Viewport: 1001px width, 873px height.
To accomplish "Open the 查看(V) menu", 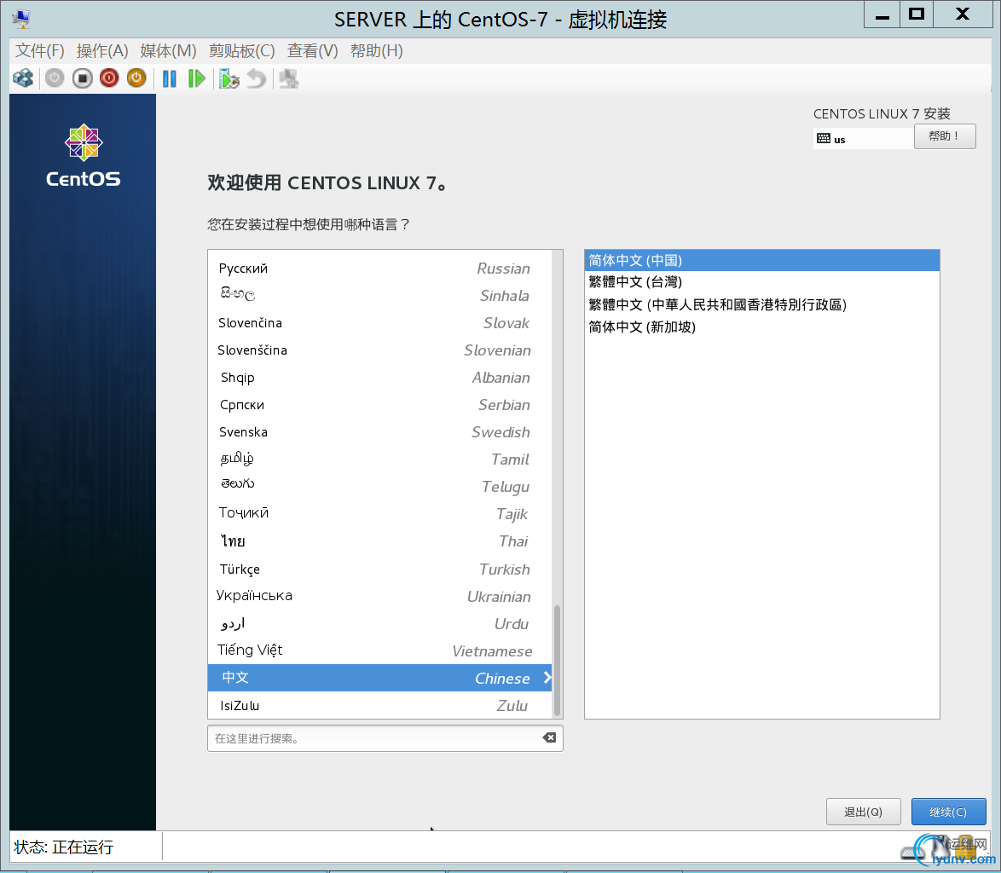I will point(312,50).
